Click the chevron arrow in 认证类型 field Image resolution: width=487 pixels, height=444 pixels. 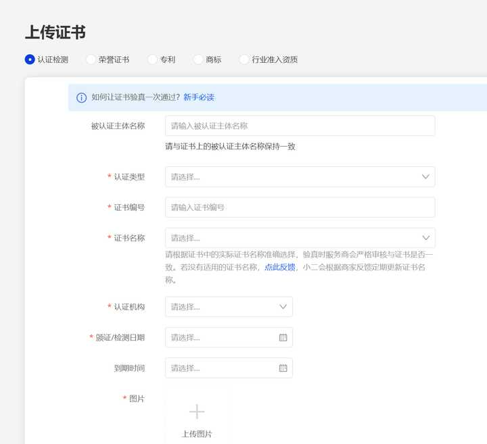(425, 176)
